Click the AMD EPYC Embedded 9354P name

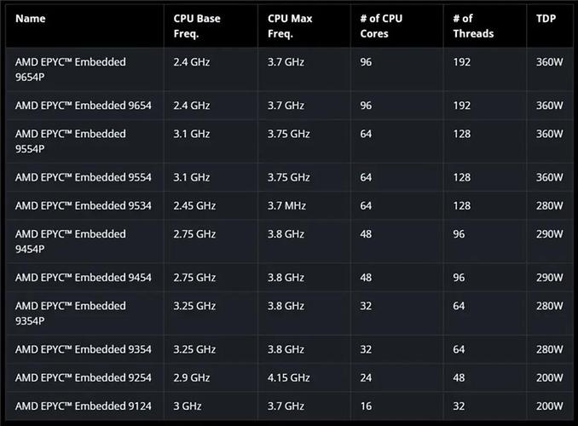71,313
